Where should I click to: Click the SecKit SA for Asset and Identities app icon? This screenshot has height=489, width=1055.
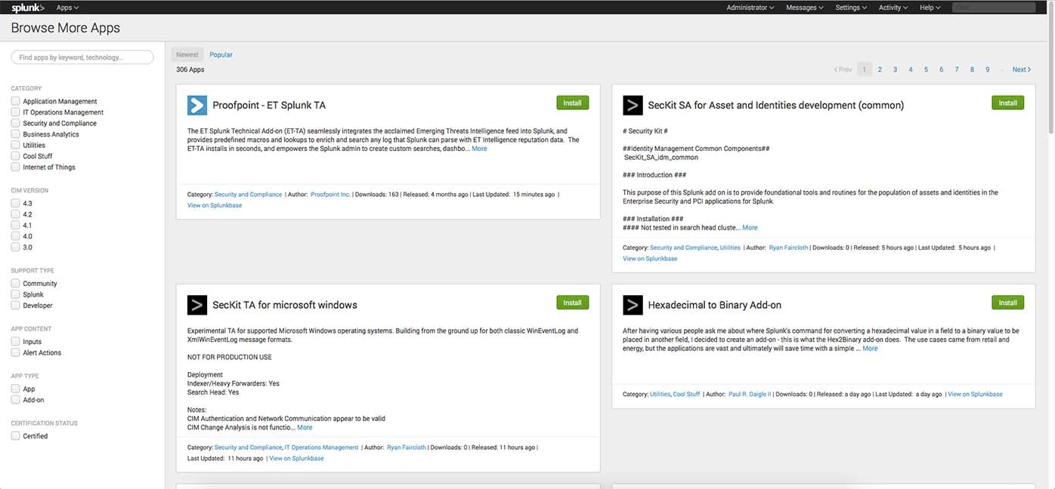coord(633,105)
